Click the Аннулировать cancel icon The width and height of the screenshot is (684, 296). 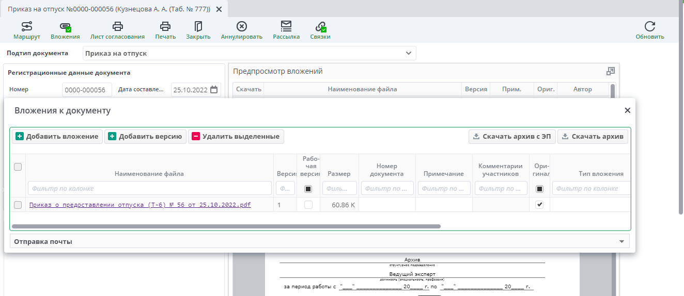241,27
